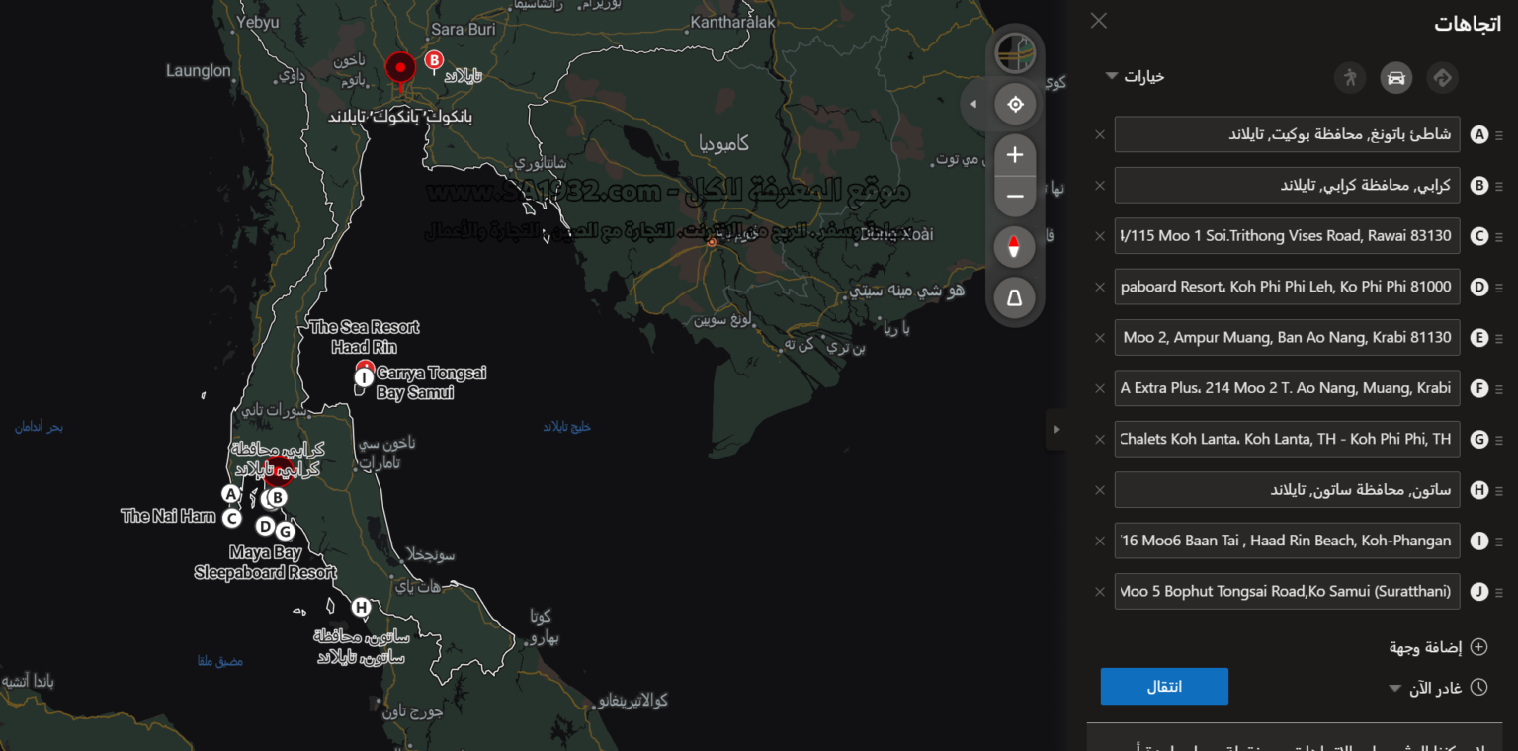Viewport: 1518px width, 751px height.
Task: Click map marker I near Tongsai Bay
Action: click(364, 376)
